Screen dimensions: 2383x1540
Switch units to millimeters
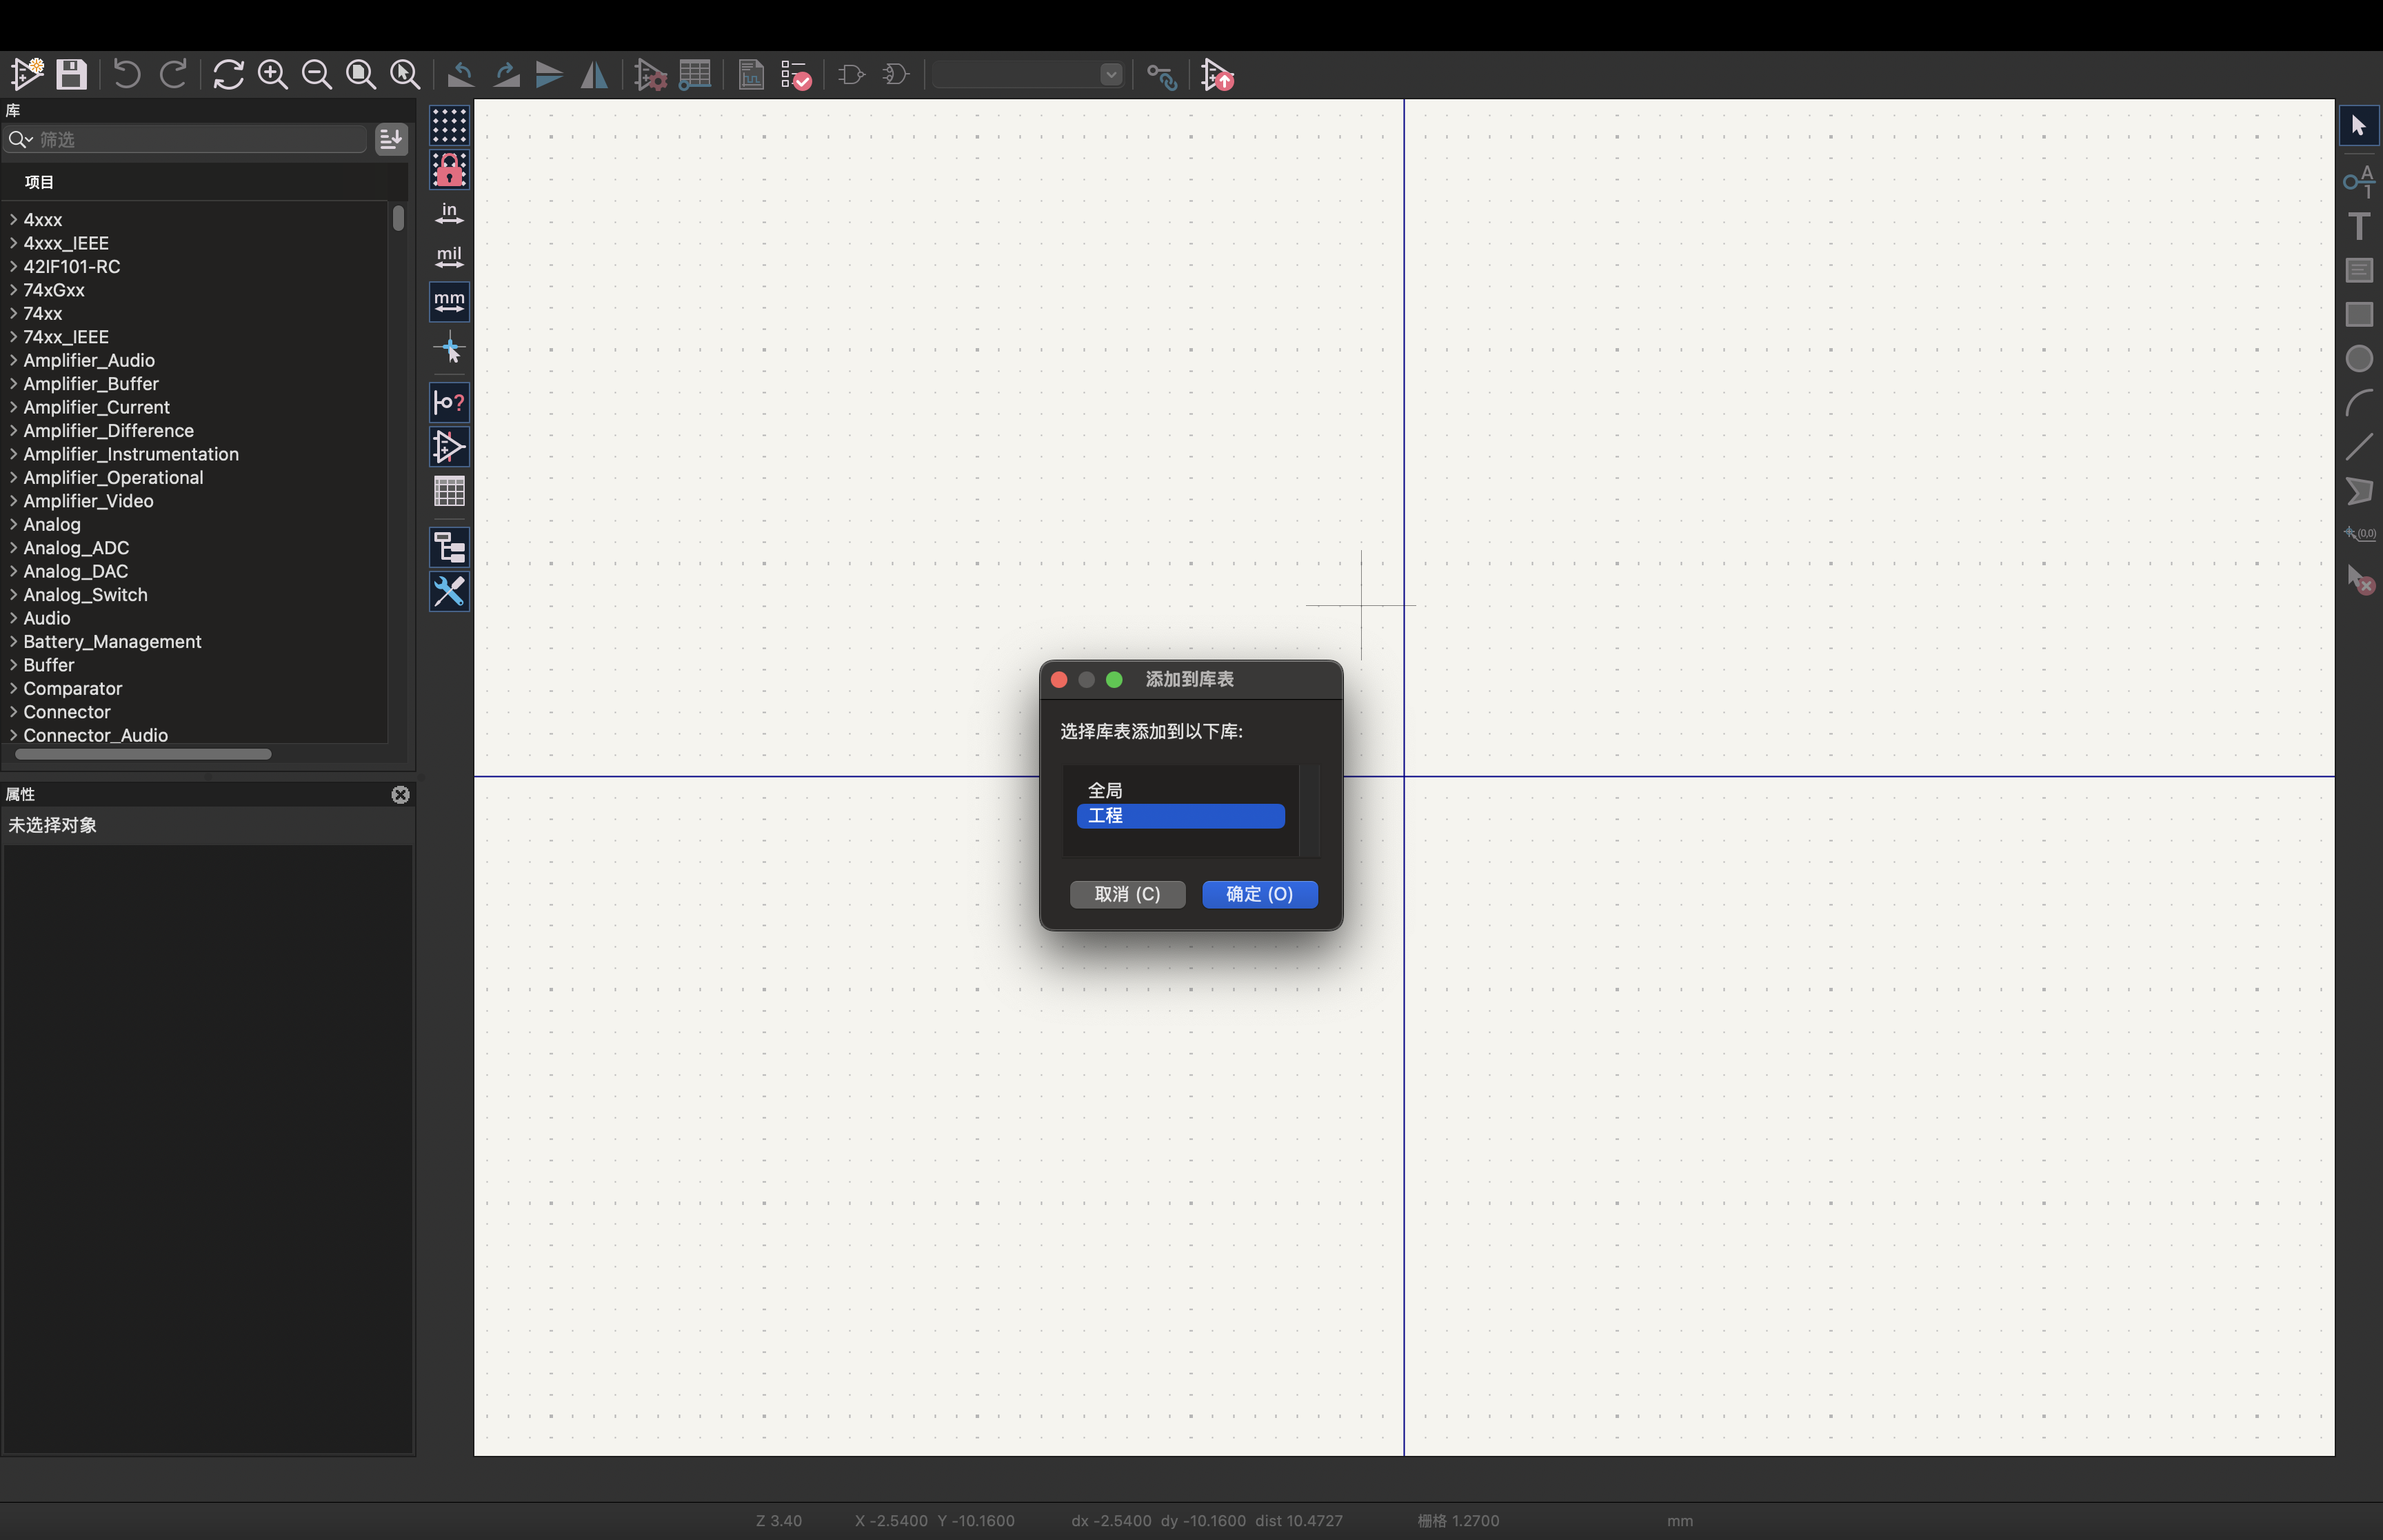(449, 301)
